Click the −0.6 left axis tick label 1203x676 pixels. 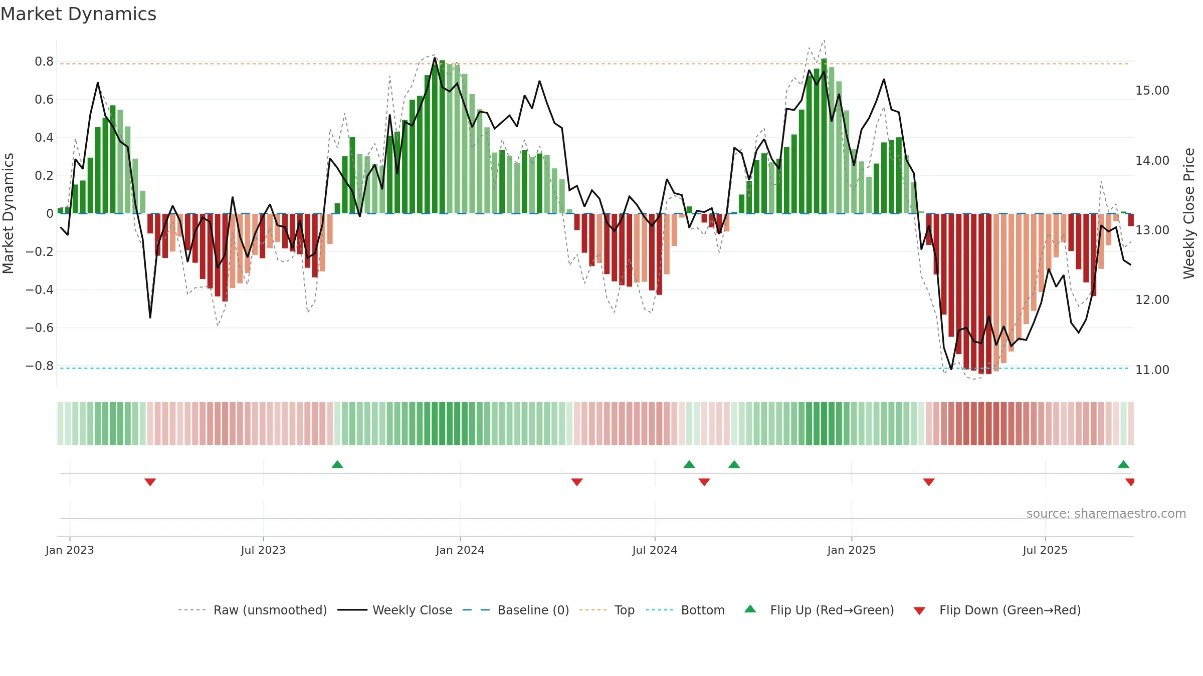pyautogui.click(x=40, y=328)
